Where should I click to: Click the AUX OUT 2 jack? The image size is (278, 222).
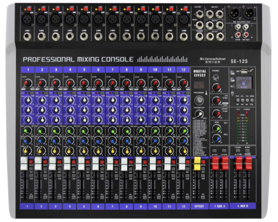(220, 36)
